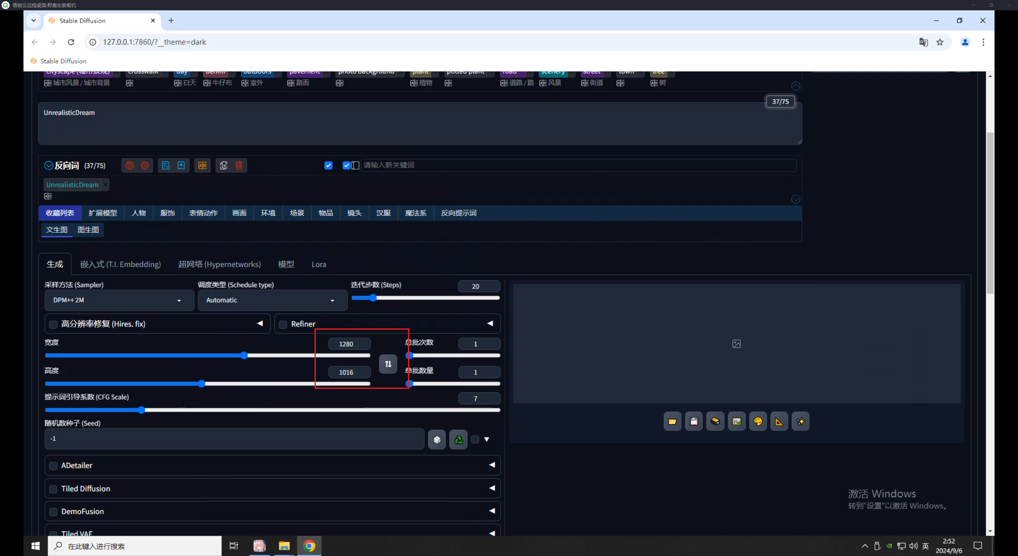Toggle the second blue checkbox beside the cursor icon

346,166
